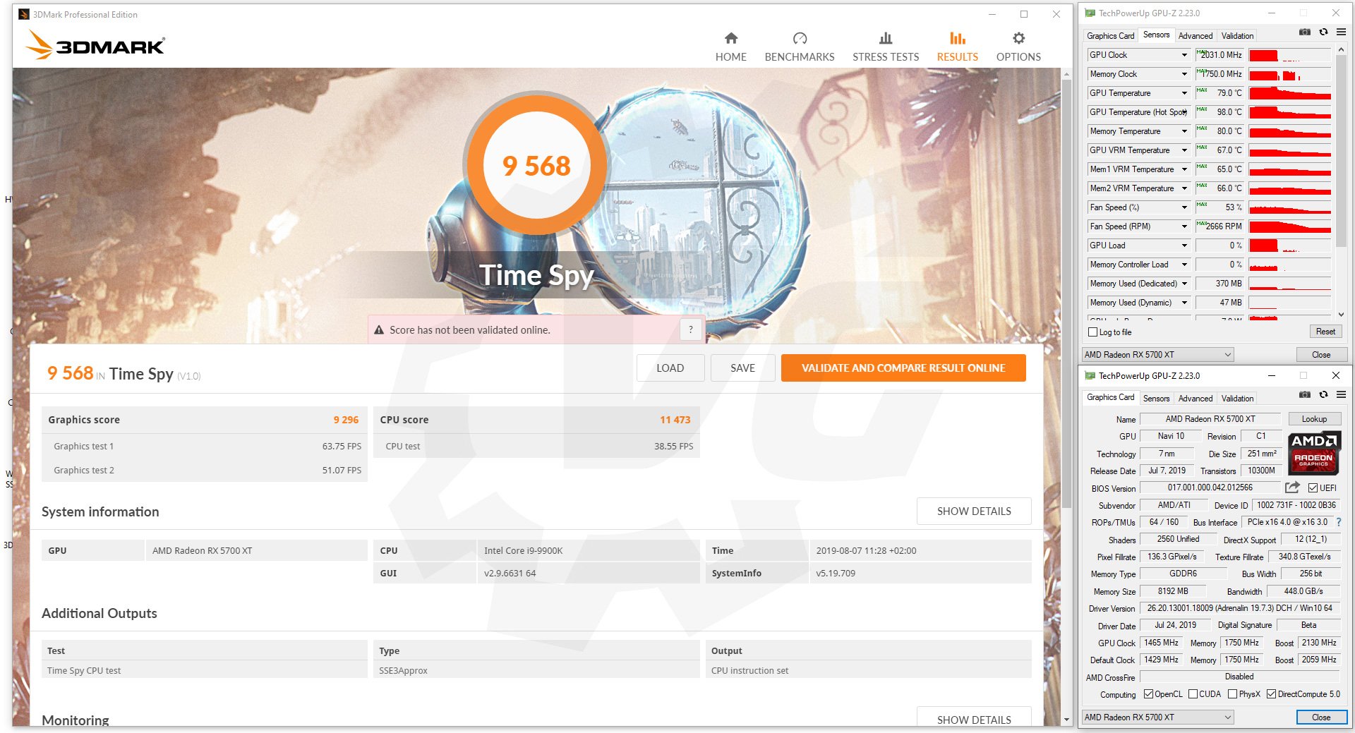1355x733 pixels.
Task: Click the GPU Clock sensor graph
Action: click(1289, 55)
